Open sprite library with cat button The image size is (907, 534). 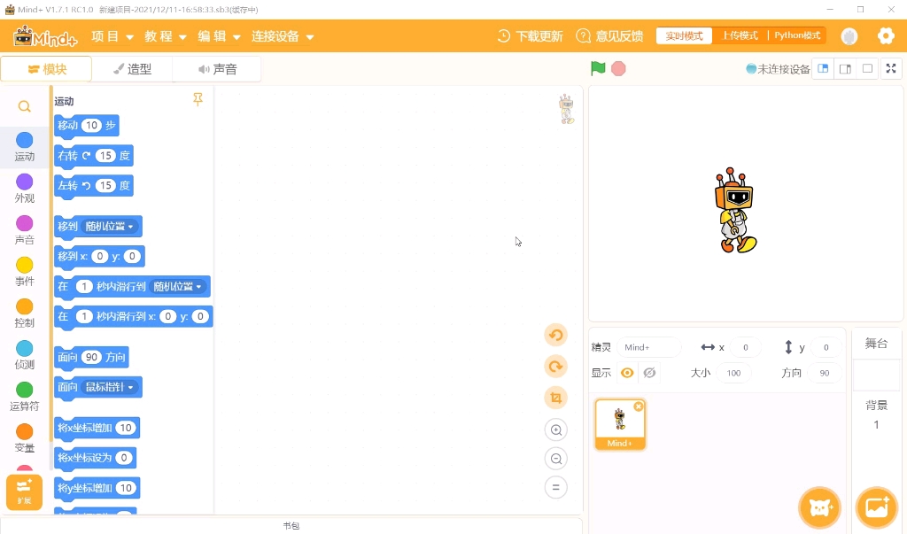pos(819,508)
